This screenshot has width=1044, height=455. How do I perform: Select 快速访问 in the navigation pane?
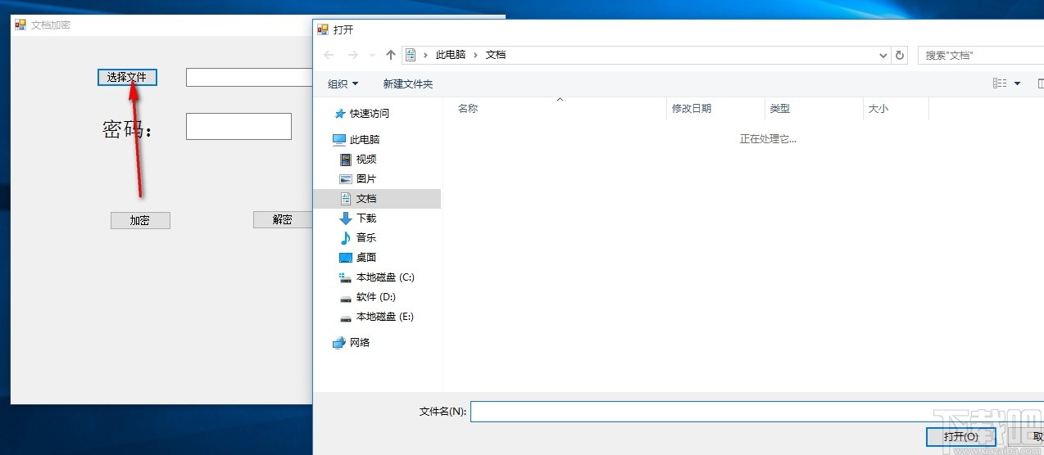pos(370,113)
